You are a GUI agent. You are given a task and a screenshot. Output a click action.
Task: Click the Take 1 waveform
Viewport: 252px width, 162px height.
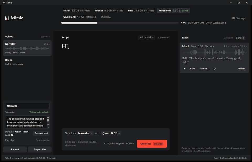tap(214, 52)
